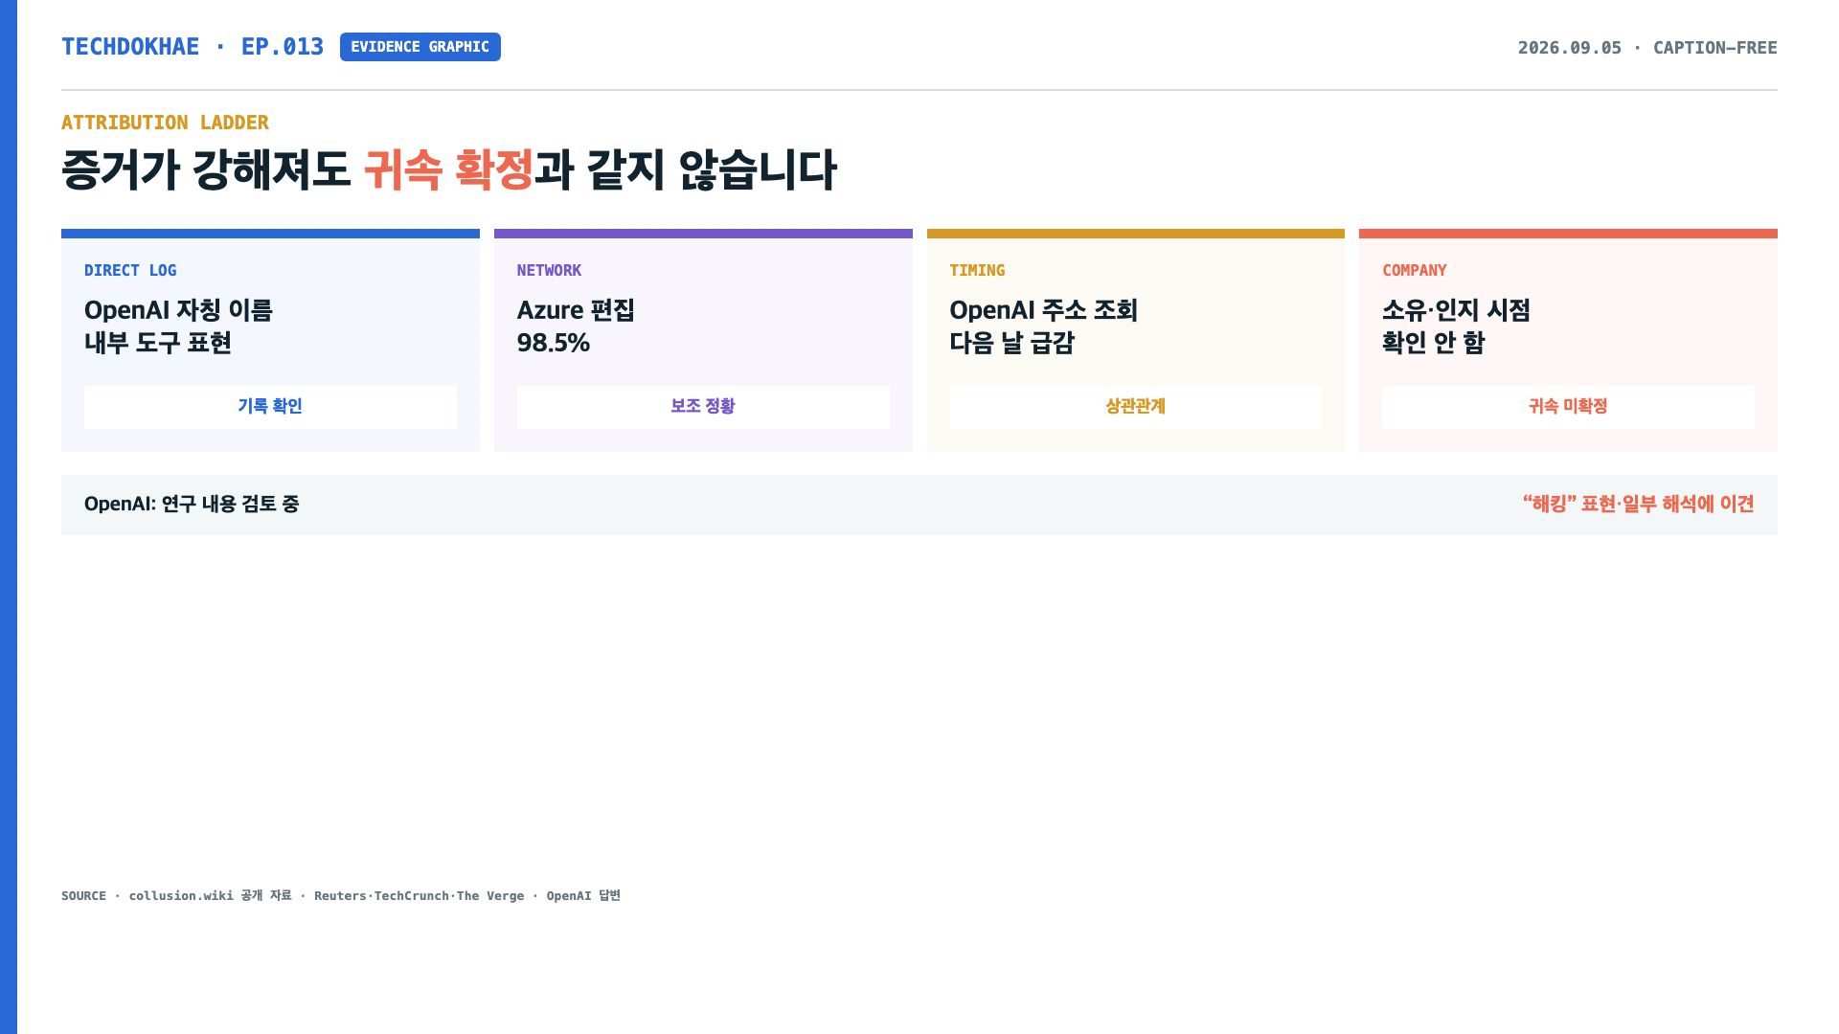Click the NETWORK card label

[x=549, y=271]
